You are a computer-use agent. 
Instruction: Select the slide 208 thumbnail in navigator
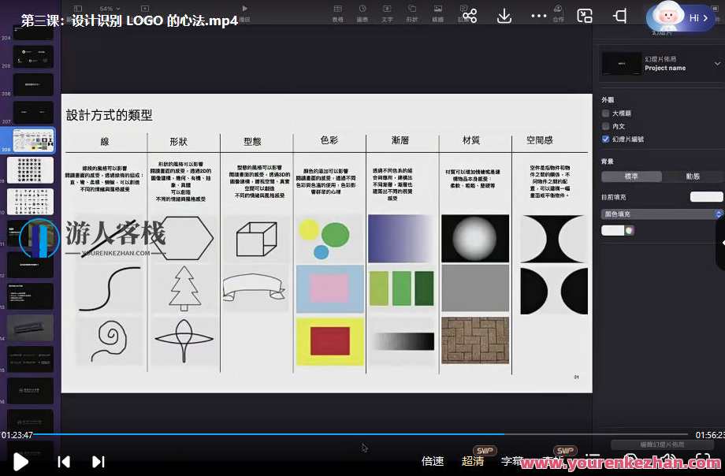pyautogui.click(x=33, y=140)
